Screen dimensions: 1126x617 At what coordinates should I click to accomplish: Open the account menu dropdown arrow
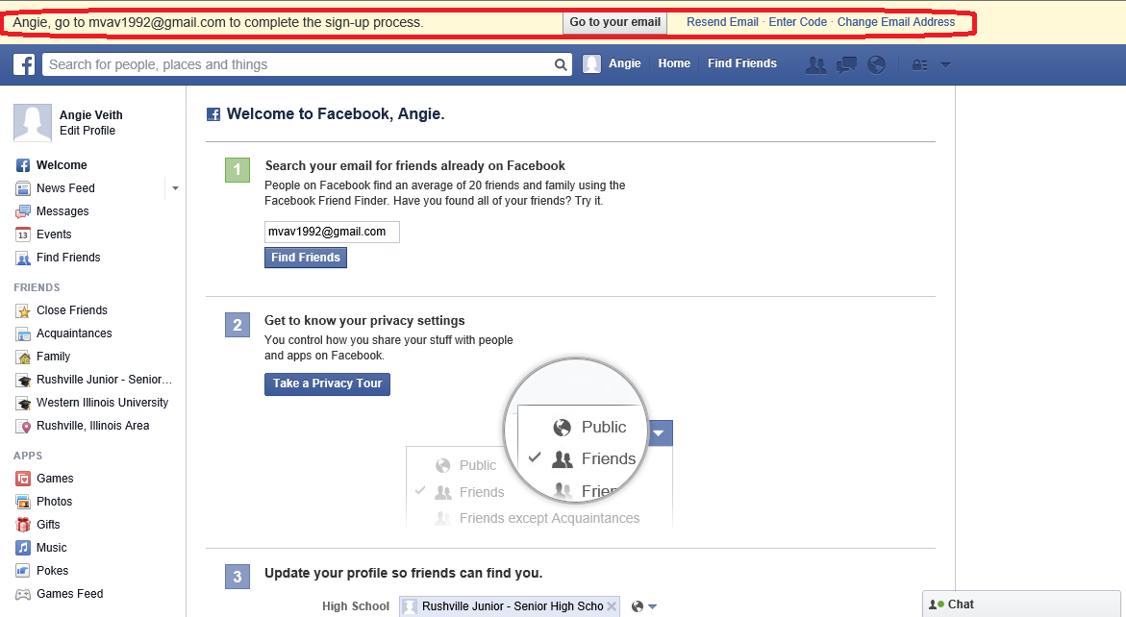point(946,64)
